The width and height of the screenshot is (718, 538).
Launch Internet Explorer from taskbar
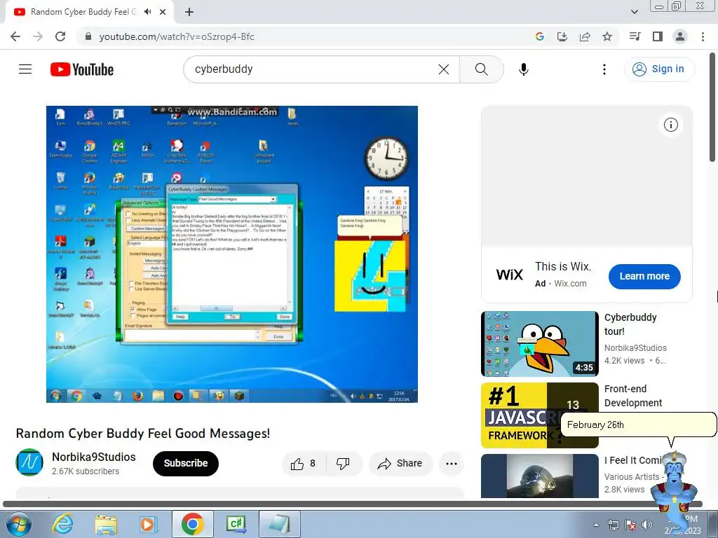click(62, 524)
